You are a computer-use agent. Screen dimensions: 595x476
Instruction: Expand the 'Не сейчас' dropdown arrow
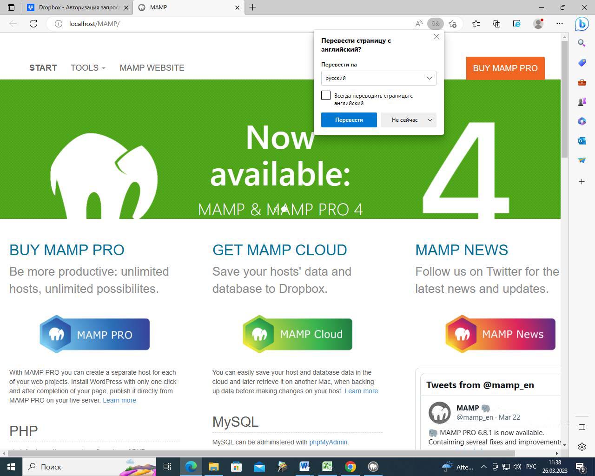[x=430, y=120]
